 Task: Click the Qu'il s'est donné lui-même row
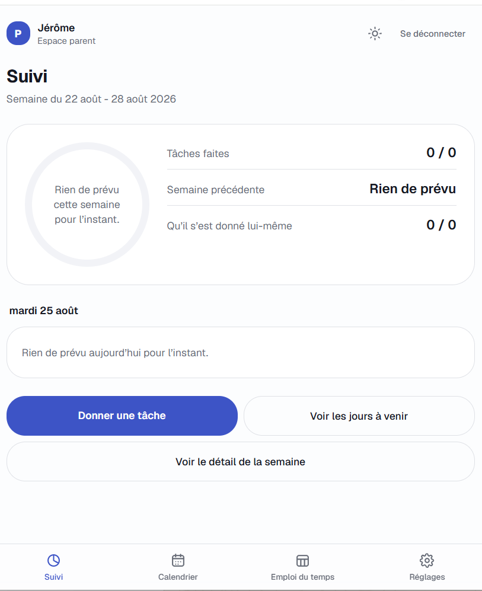(312, 225)
